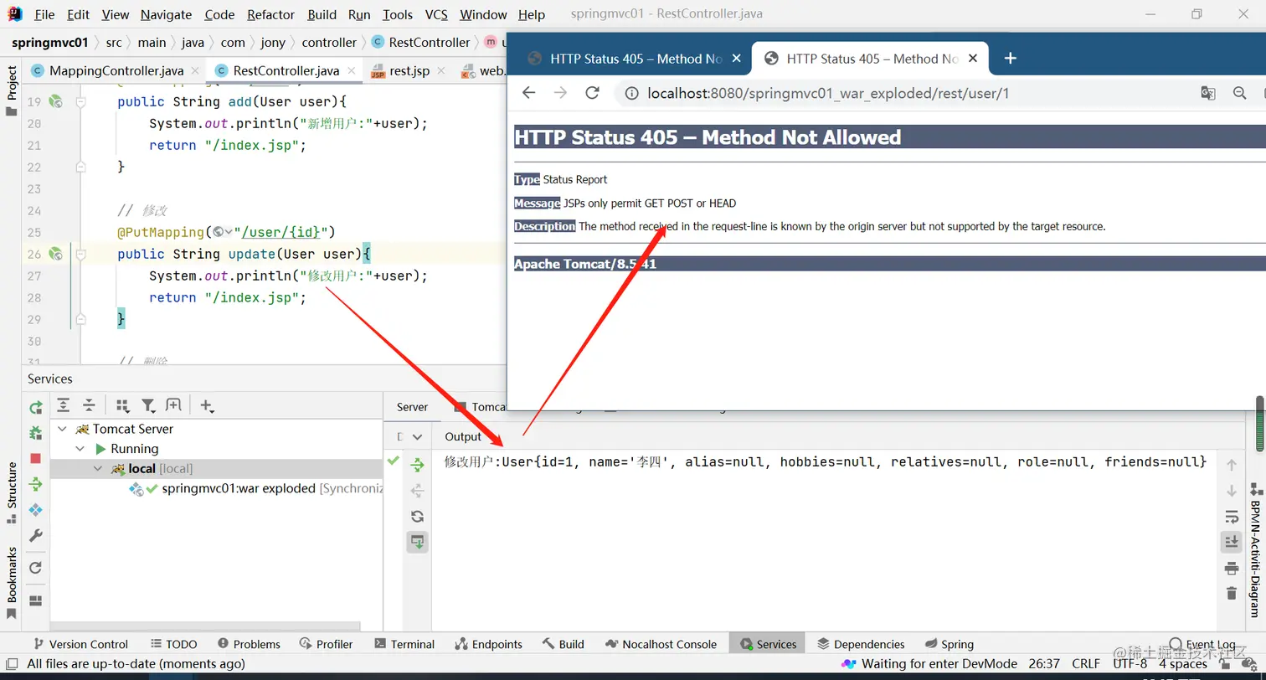Open browser zoom magnifier icon

pos(1240,93)
